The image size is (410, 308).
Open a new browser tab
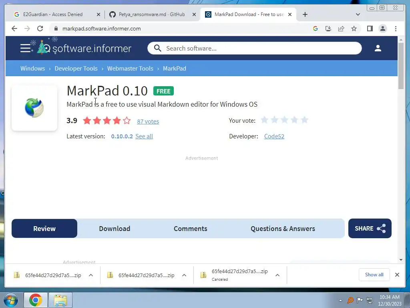(305, 14)
